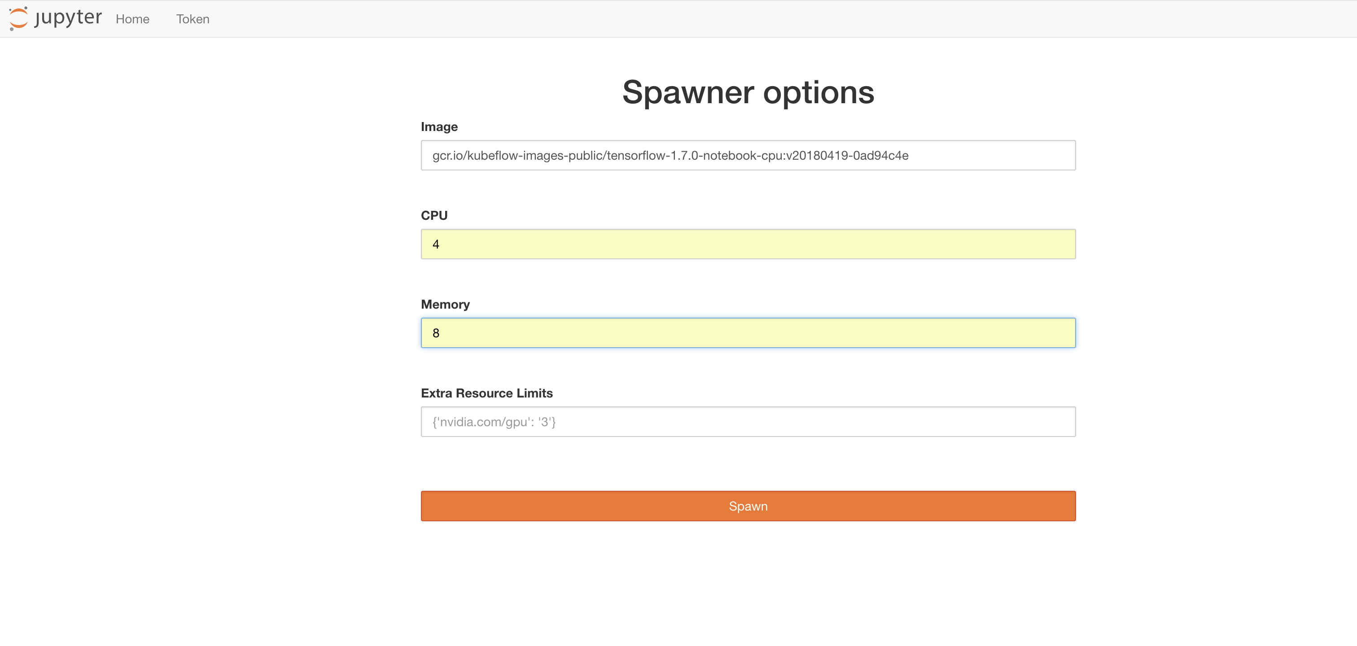Open the Home navigation link

[x=132, y=19]
